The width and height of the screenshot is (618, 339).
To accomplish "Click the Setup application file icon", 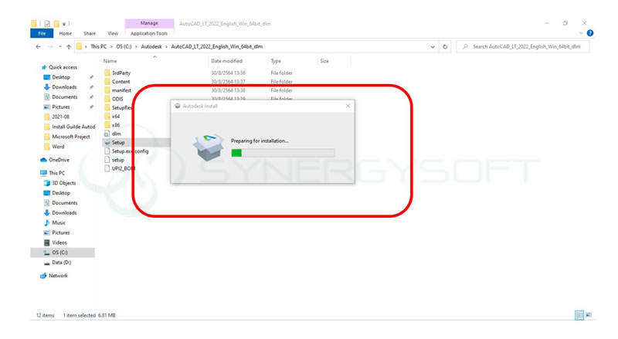I will (107, 142).
